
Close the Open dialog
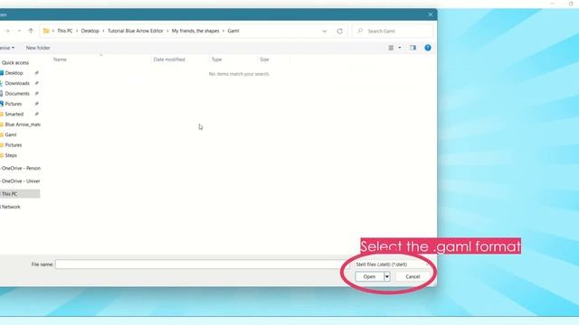431,14
